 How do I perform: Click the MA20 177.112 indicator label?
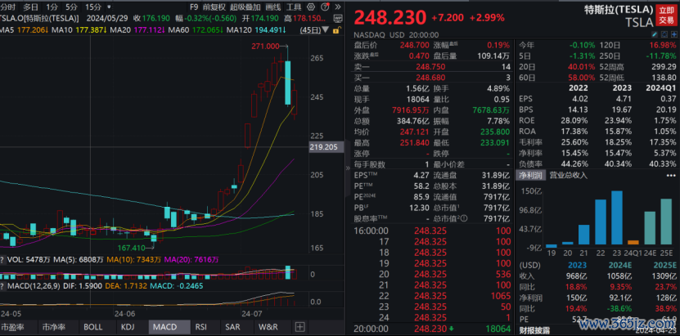tap(136, 29)
